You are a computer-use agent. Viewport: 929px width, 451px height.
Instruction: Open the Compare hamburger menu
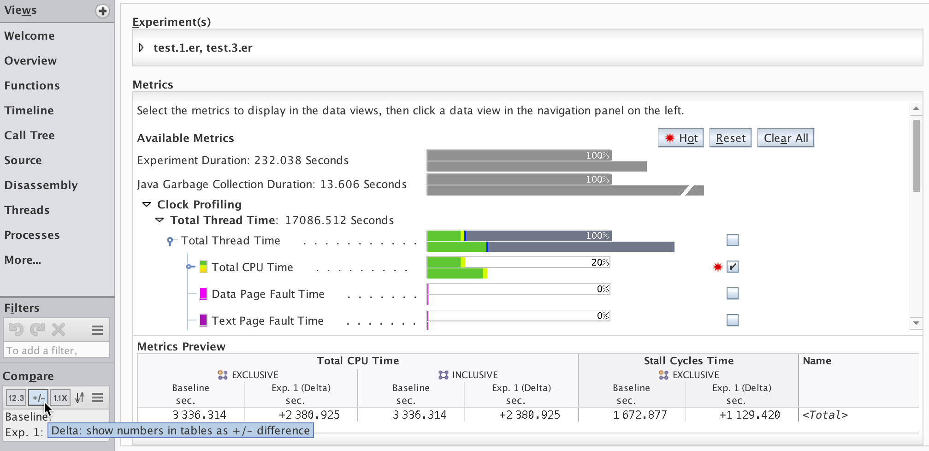tap(97, 397)
